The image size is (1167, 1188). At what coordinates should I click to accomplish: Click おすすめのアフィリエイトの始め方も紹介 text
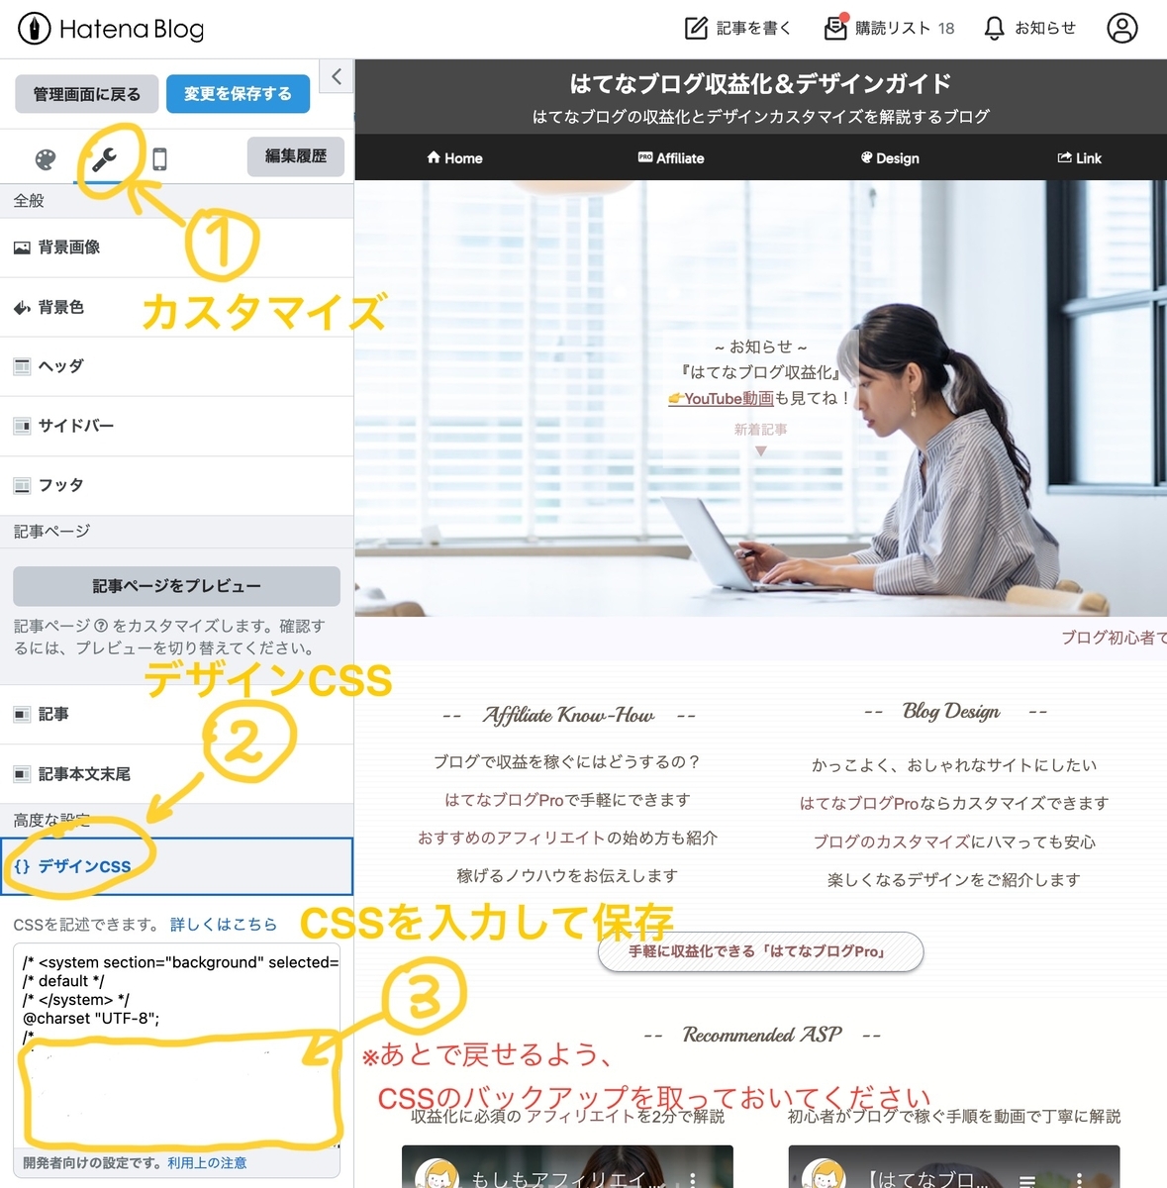pyautogui.click(x=567, y=838)
